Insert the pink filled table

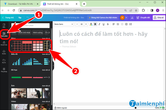coord(38,46)
